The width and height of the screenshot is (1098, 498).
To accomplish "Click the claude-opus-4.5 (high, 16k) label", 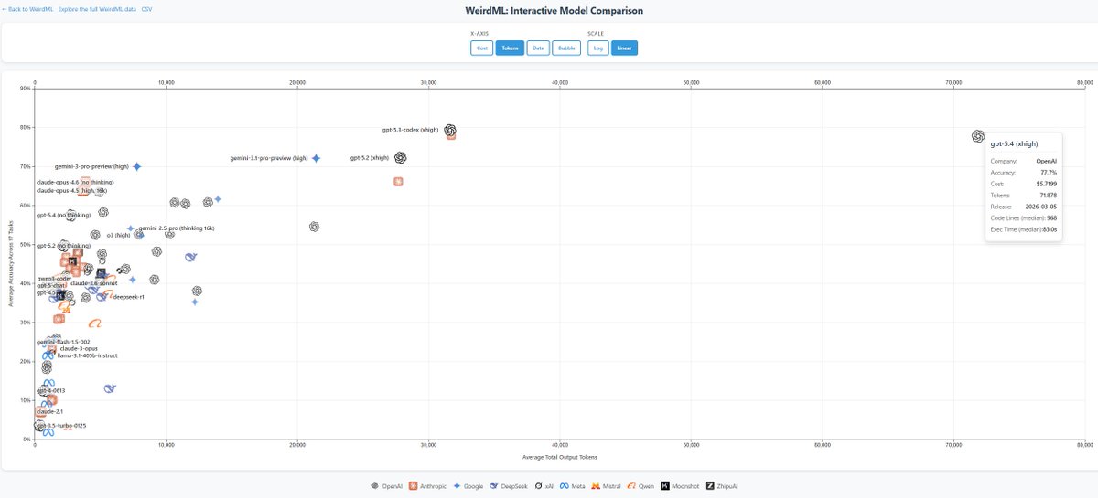I will (x=71, y=191).
